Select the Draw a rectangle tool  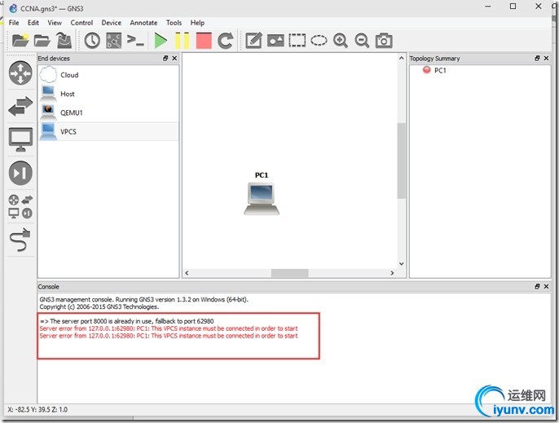click(297, 40)
